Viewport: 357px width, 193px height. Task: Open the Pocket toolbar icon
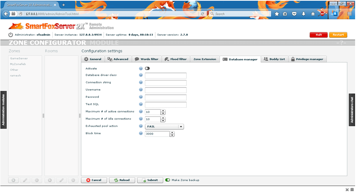coord(294,14)
